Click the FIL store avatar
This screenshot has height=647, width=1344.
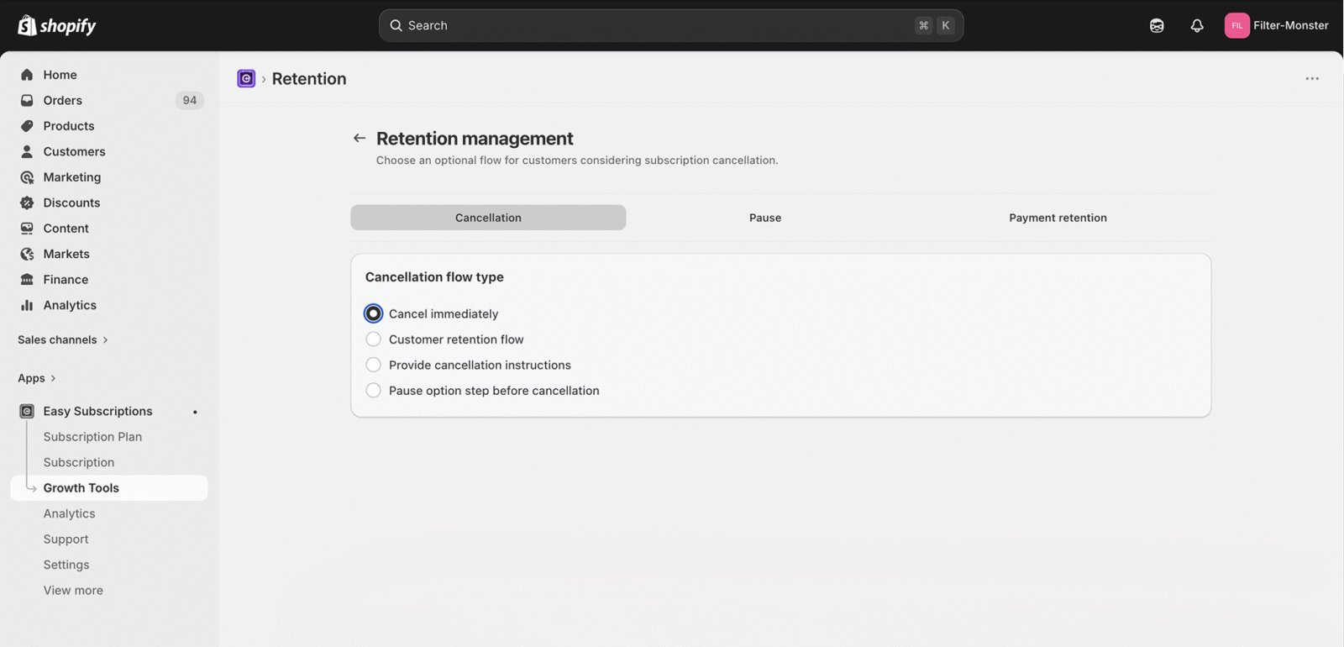1236,25
